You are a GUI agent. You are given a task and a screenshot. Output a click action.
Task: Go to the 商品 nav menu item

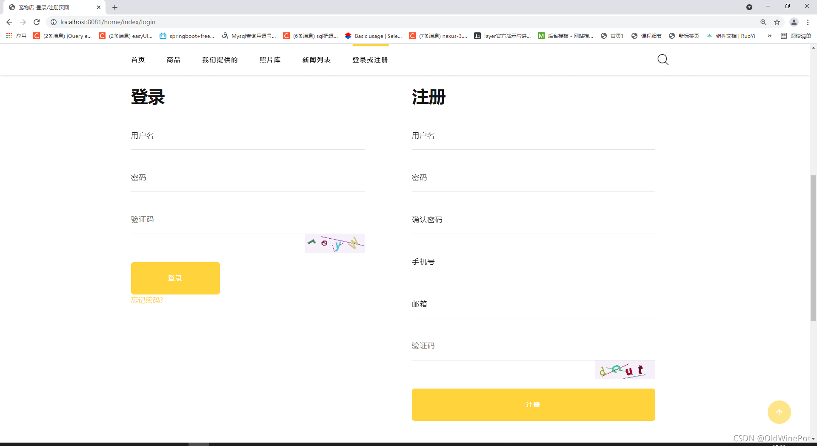point(174,60)
